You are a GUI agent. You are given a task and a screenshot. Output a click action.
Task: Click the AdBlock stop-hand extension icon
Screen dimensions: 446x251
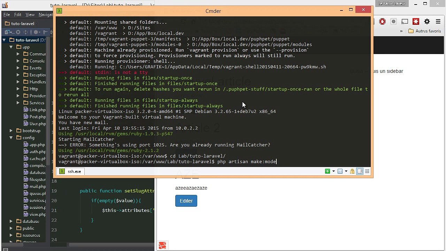[383, 22]
